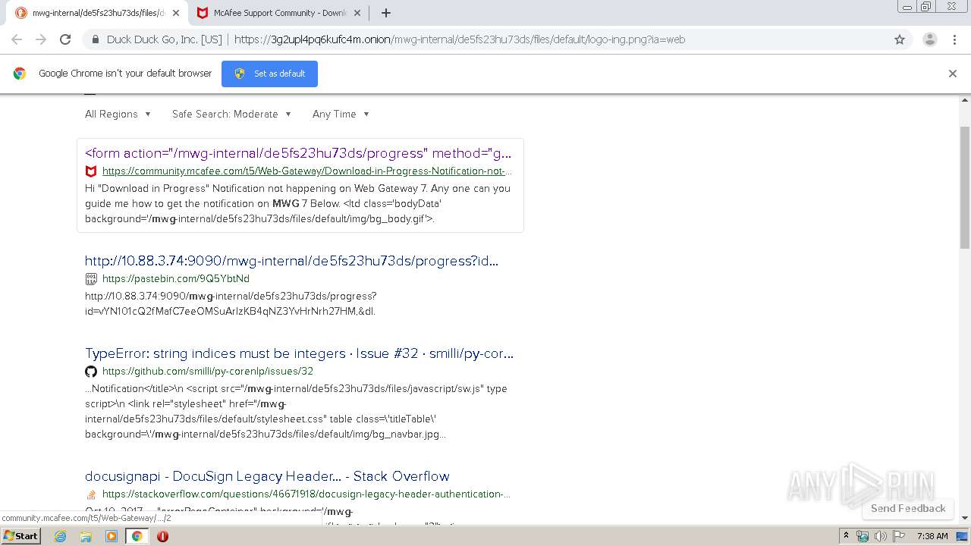Open the community.mcafee.com URL link
Viewport: 971px width, 546px height.
click(307, 171)
